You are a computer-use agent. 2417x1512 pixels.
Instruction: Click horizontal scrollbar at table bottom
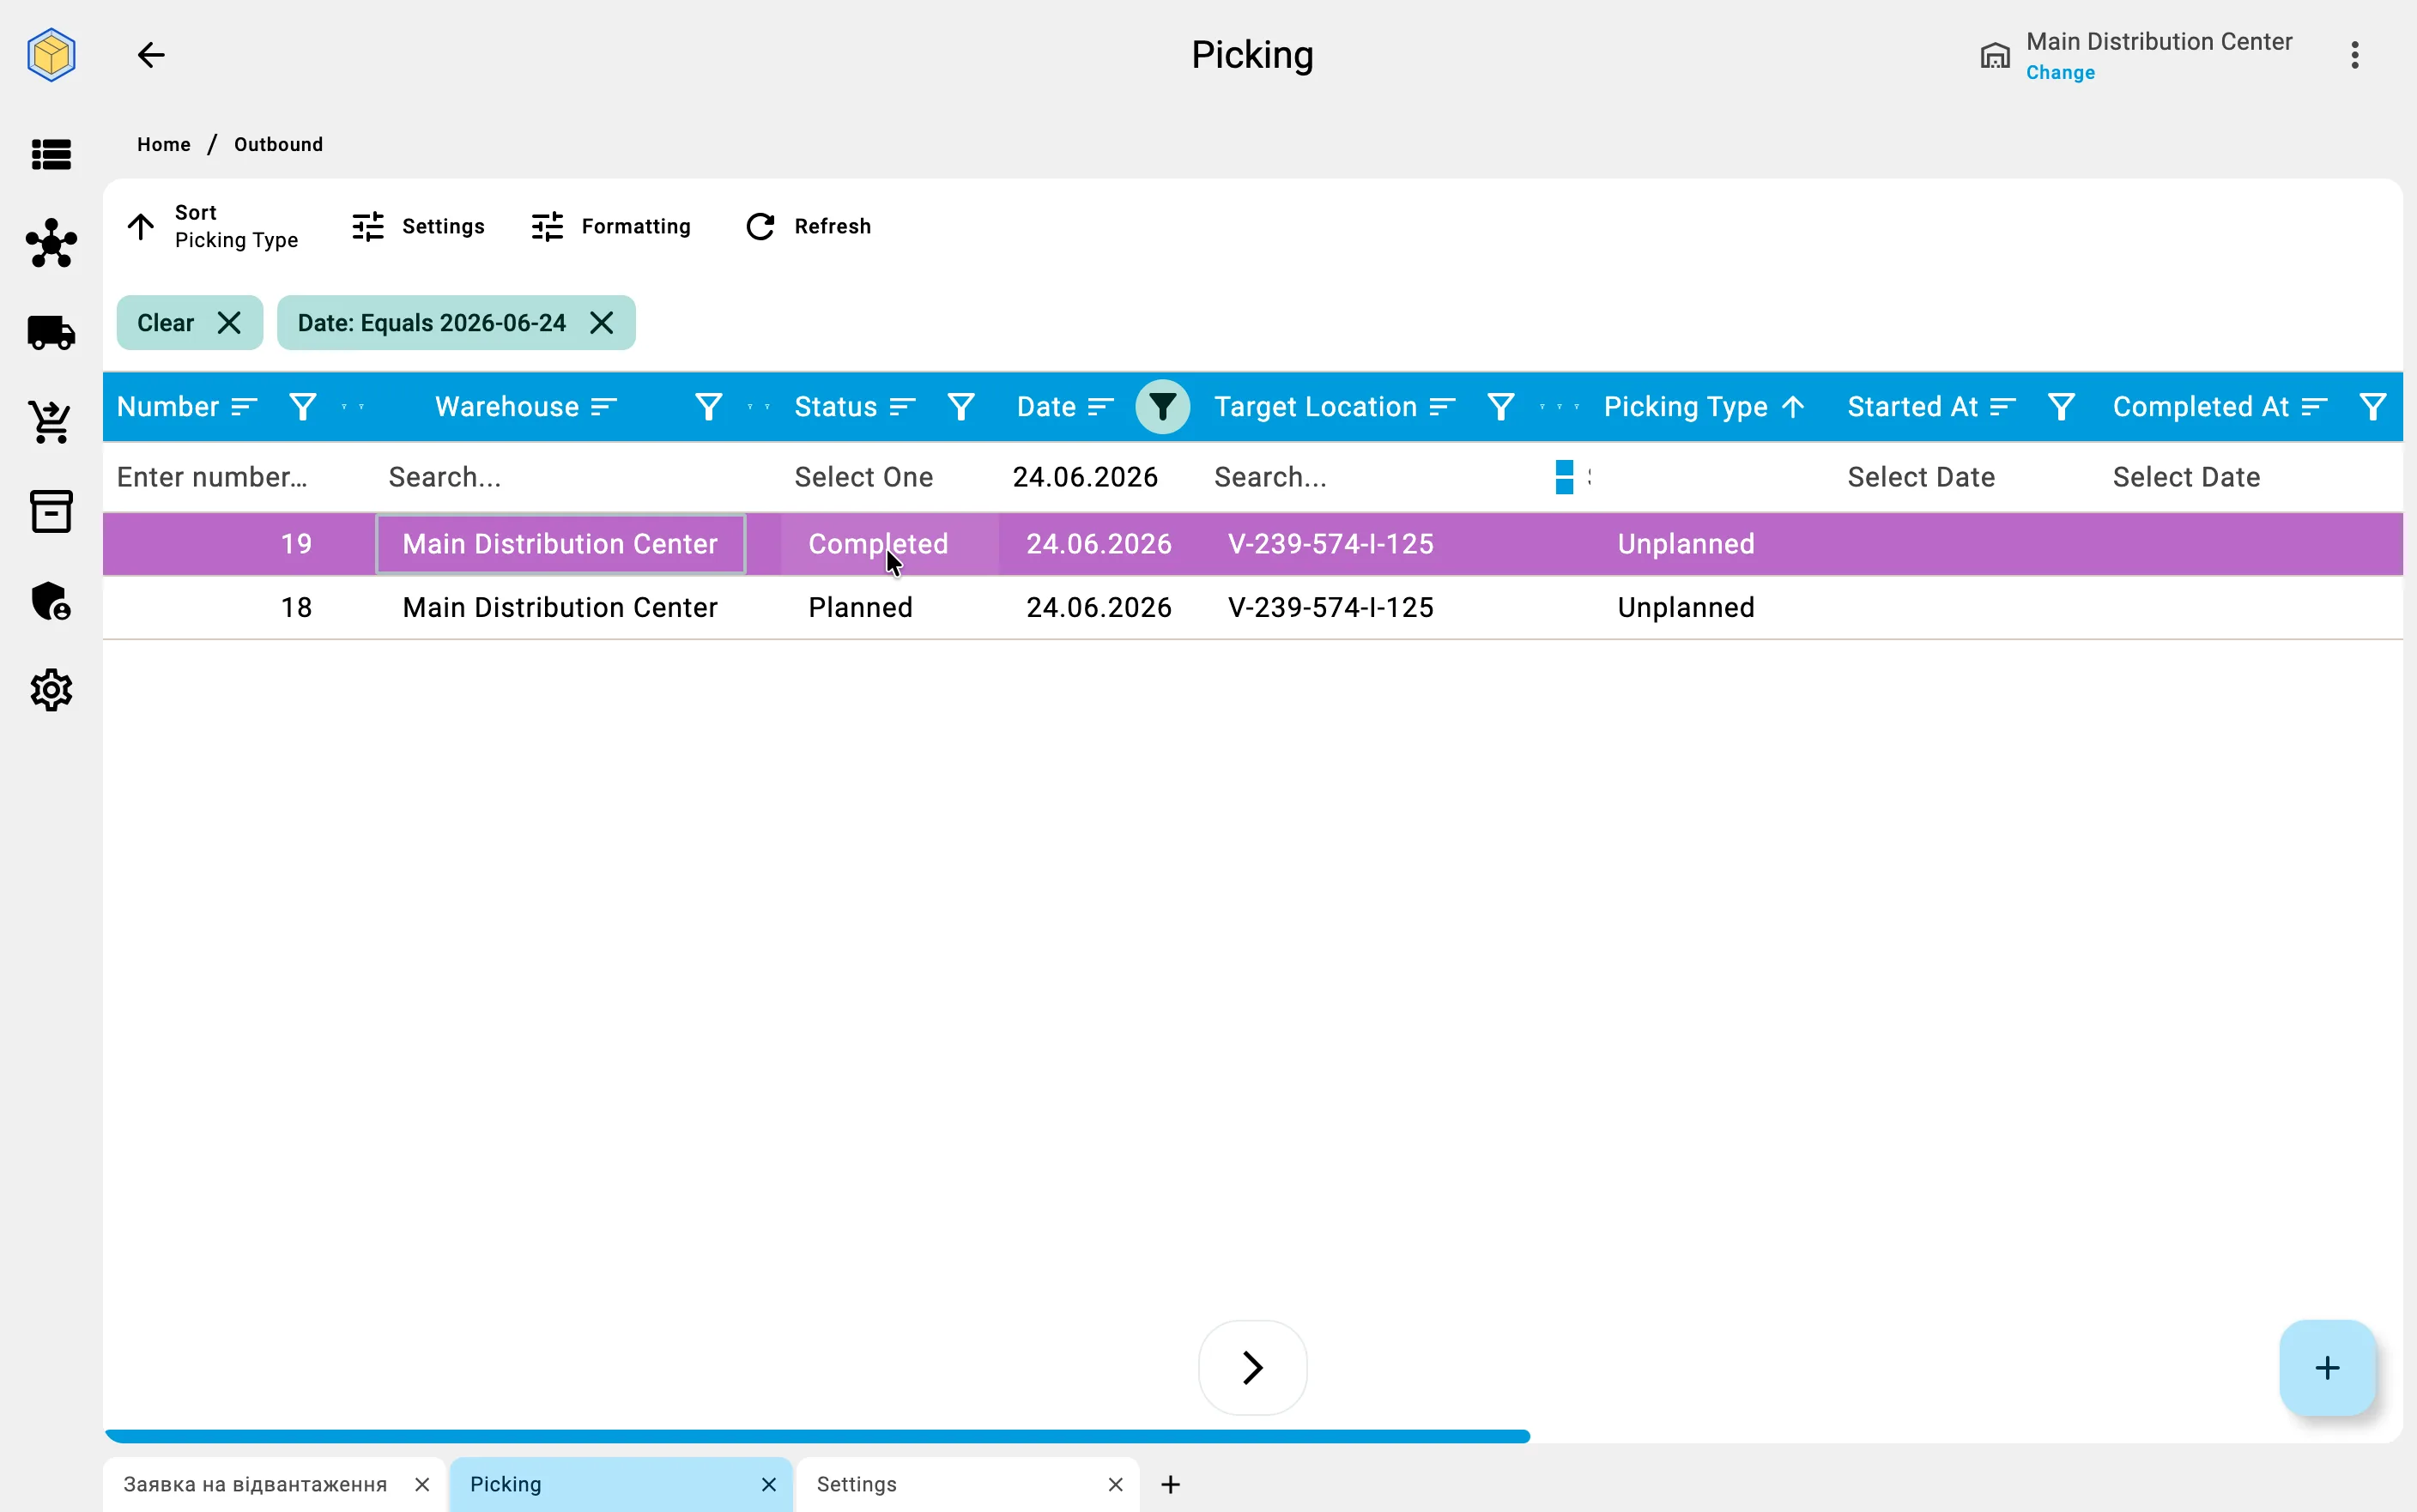[817, 1436]
